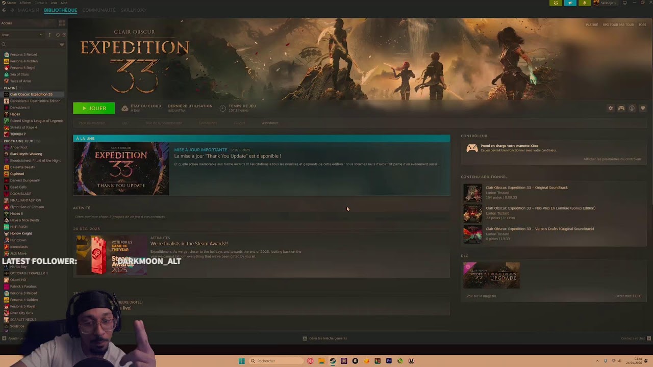Click Accueil in the library sidebar
This screenshot has height=367, width=653.
pos(7,23)
